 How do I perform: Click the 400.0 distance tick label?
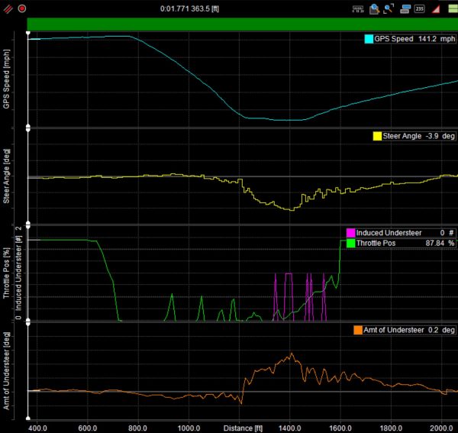[x=37, y=428]
